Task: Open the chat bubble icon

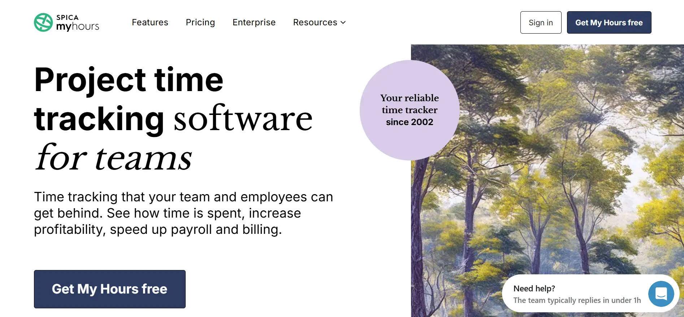Action: [661, 294]
